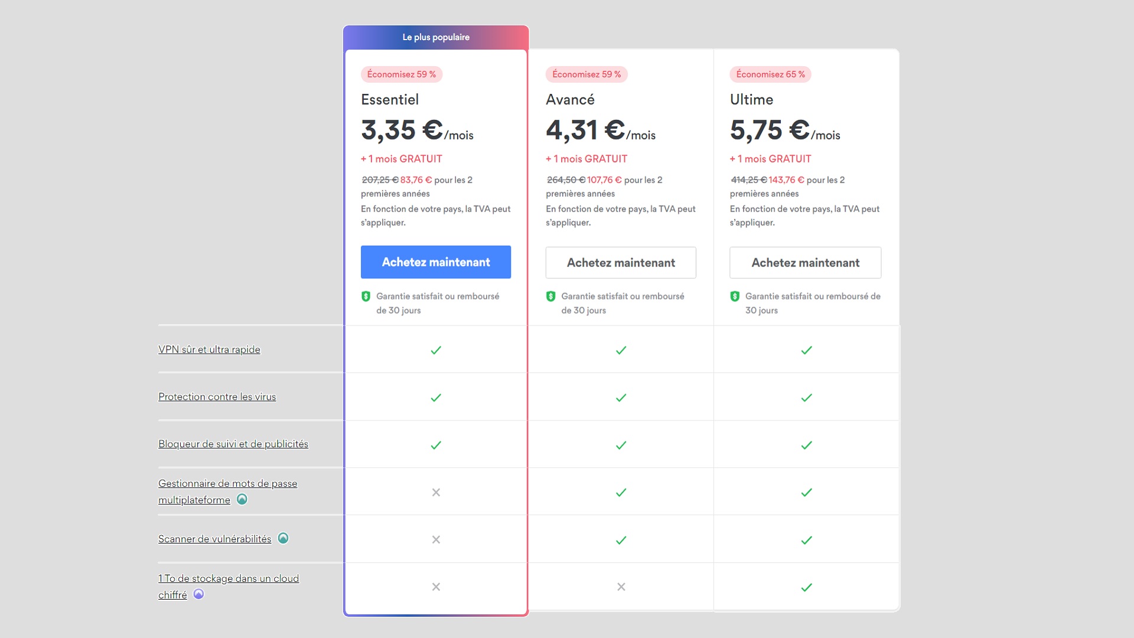This screenshot has width=1134, height=638.
Task: Open VPN sûr et ultra rapide link
Action: coord(209,350)
